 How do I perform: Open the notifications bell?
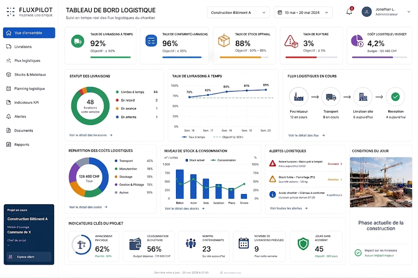coord(349,12)
